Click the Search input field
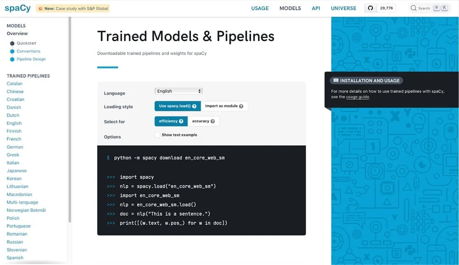This screenshot has width=459, height=265. coord(430,8)
